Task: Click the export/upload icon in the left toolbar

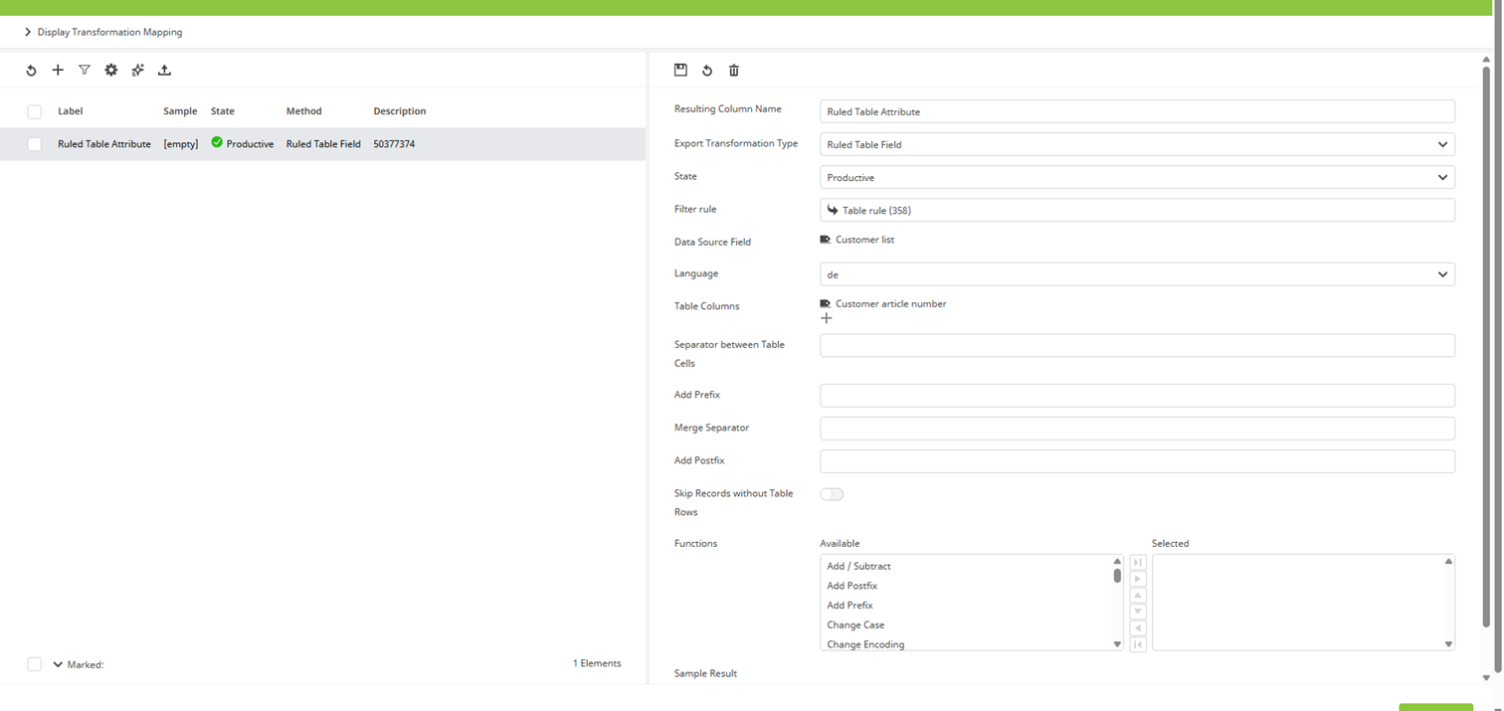Action: click(x=164, y=70)
